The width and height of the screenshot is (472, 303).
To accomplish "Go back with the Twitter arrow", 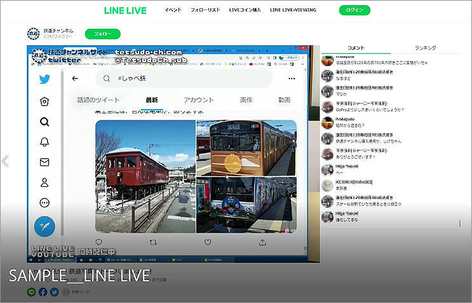I will tap(75, 79).
